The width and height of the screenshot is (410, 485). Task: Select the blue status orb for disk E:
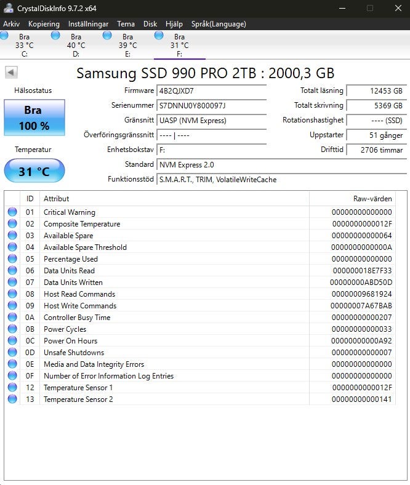pyautogui.click(x=107, y=36)
